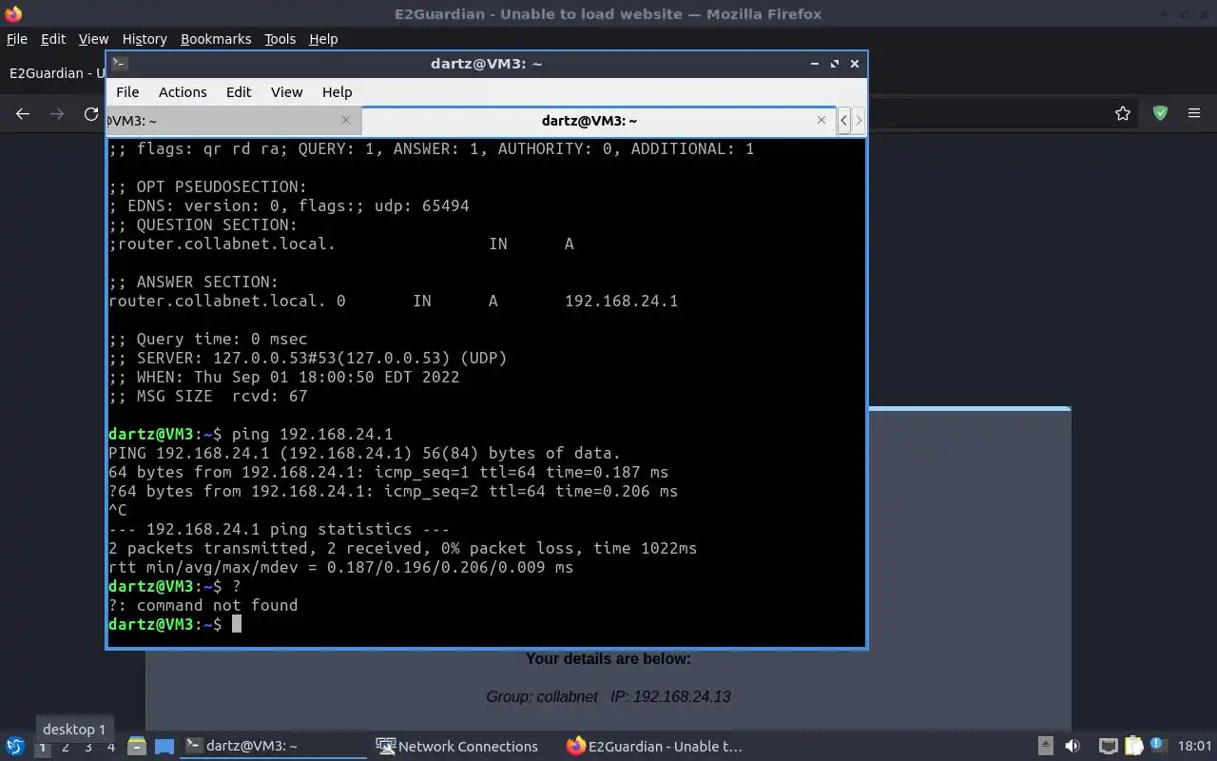
Task: Click the network status tray icon
Action: [x=1108, y=747]
